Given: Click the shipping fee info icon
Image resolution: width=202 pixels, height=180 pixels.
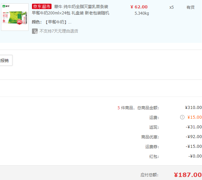Looking at the screenshot, I should coord(182,117).
